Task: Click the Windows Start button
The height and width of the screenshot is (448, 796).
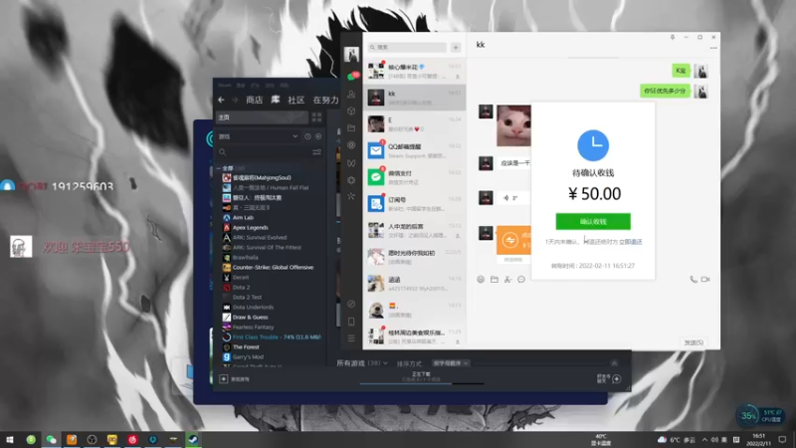Action: pyautogui.click(x=10, y=439)
